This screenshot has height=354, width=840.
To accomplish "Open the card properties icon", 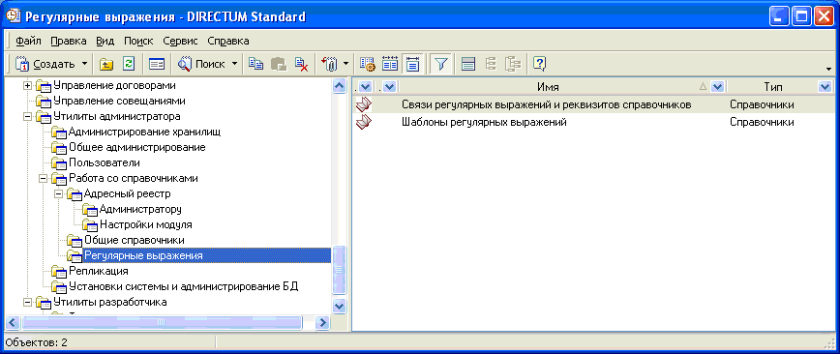I will [x=157, y=64].
